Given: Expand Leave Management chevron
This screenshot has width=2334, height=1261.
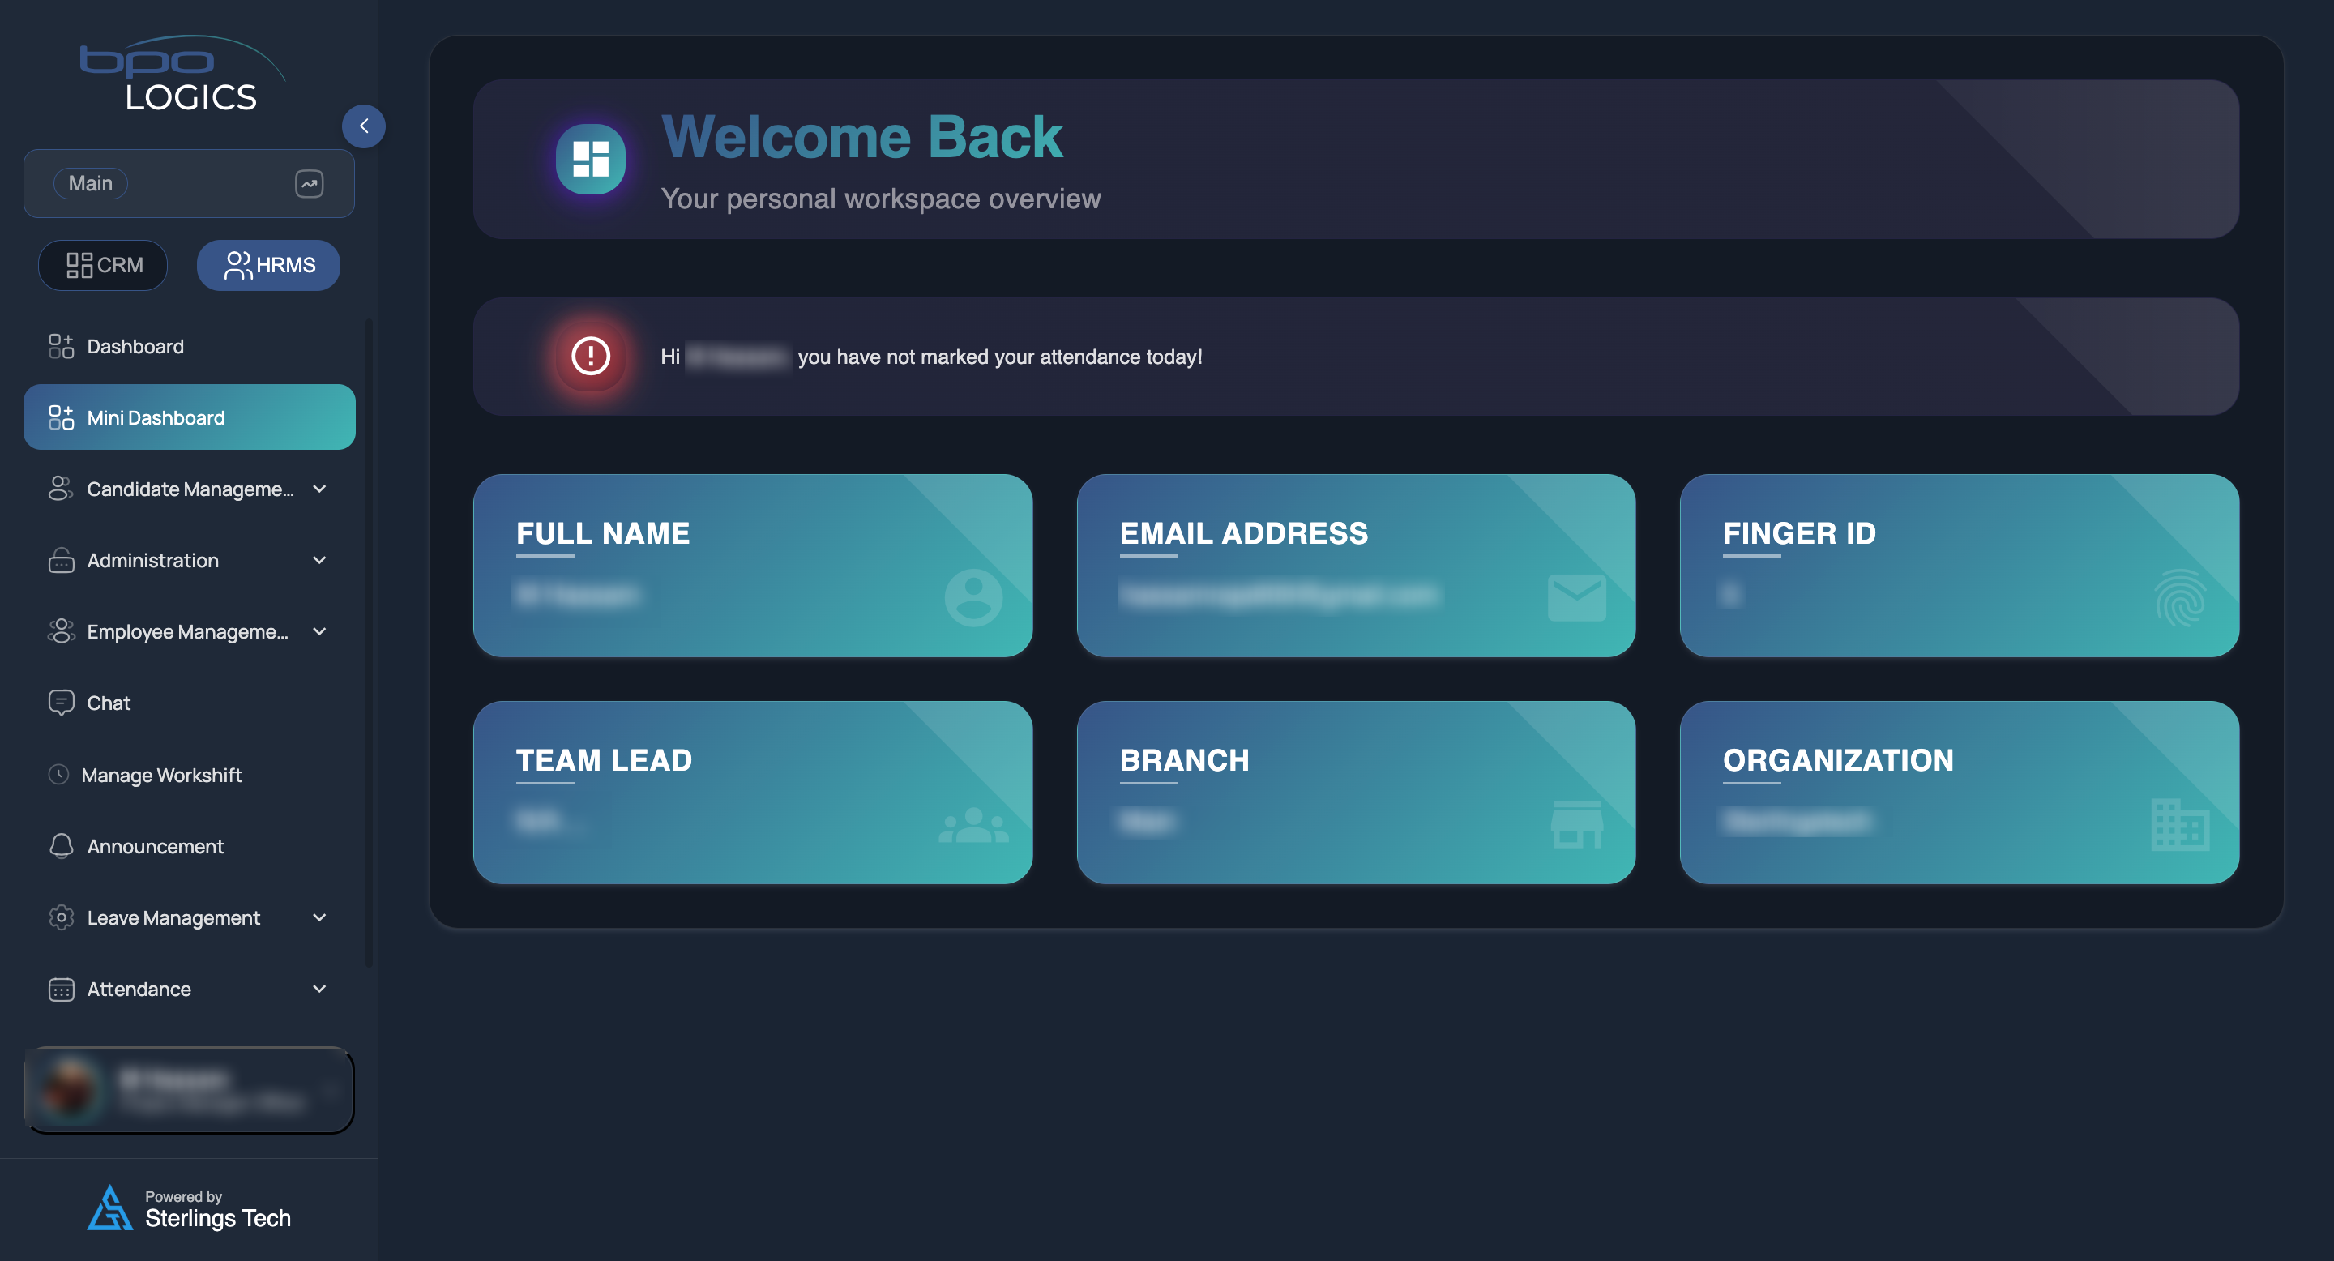Looking at the screenshot, I should 319,917.
